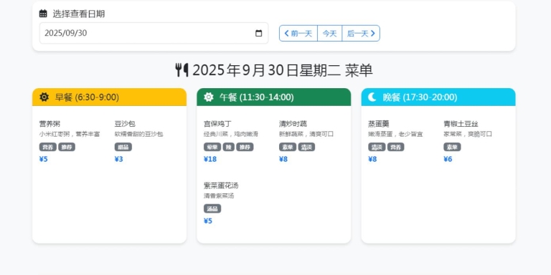Go to previous day with 前一天
The height and width of the screenshot is (275, 551).
tap(298, 34)
